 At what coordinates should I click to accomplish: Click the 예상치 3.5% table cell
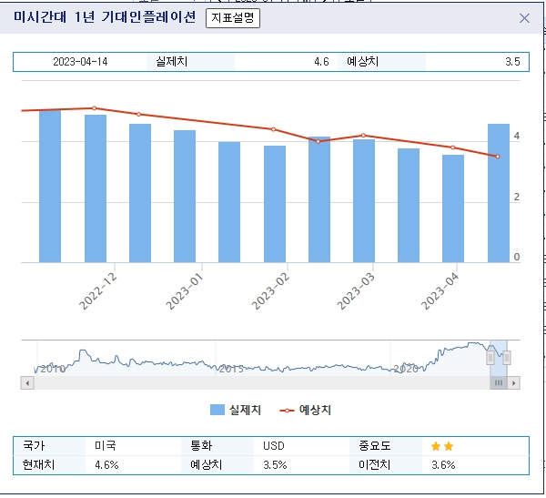[275, 465]
